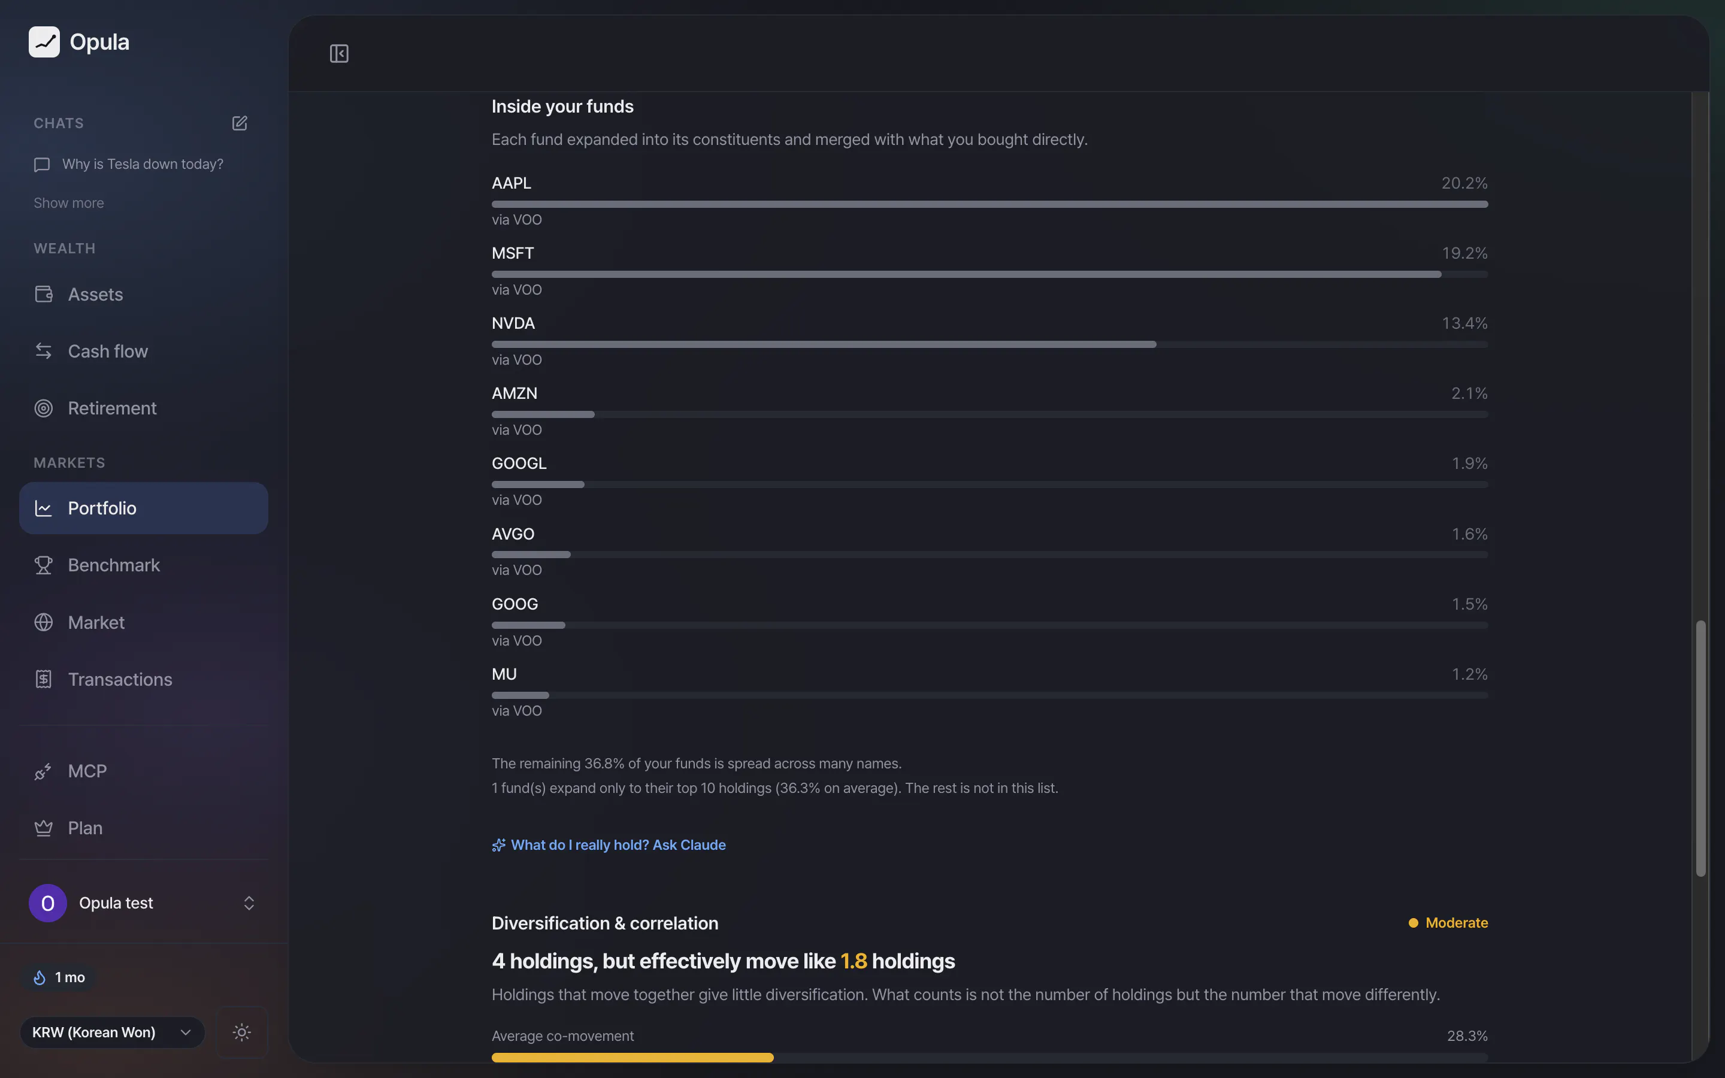Toggle light/dark theme sun button
Image resolution: width=1725 pixels, height=1078 pixels.
coord(241,1032)
